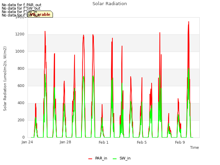Click the Jan 28 x-axis label

(65, 142)
